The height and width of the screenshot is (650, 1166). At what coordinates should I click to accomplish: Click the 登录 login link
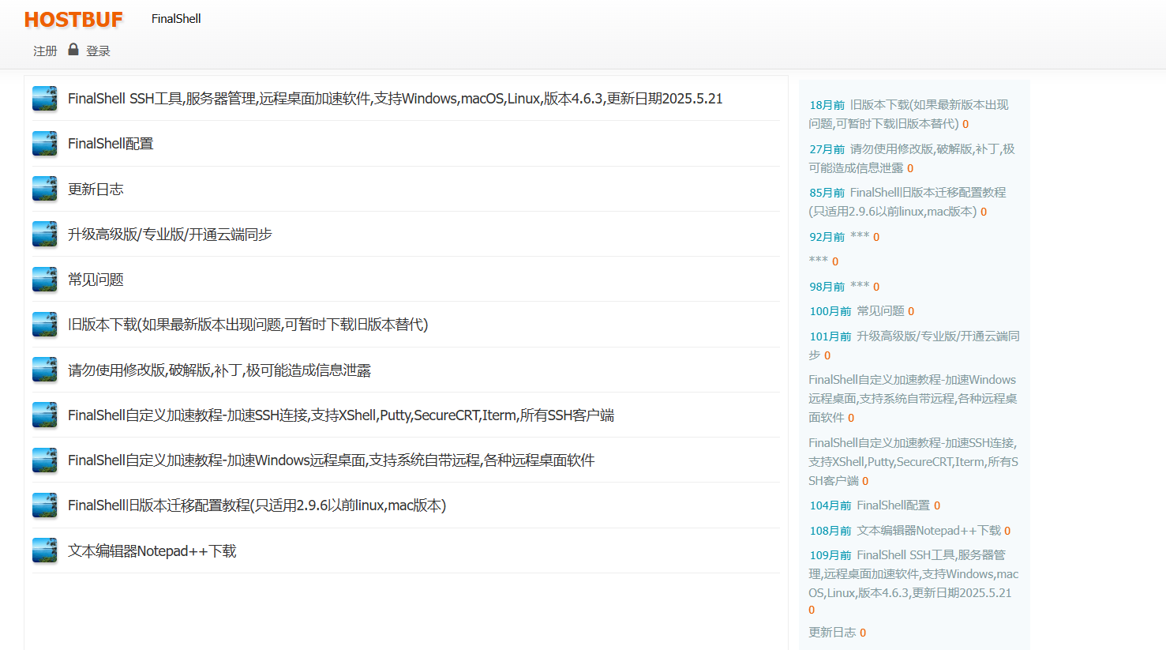98,51
